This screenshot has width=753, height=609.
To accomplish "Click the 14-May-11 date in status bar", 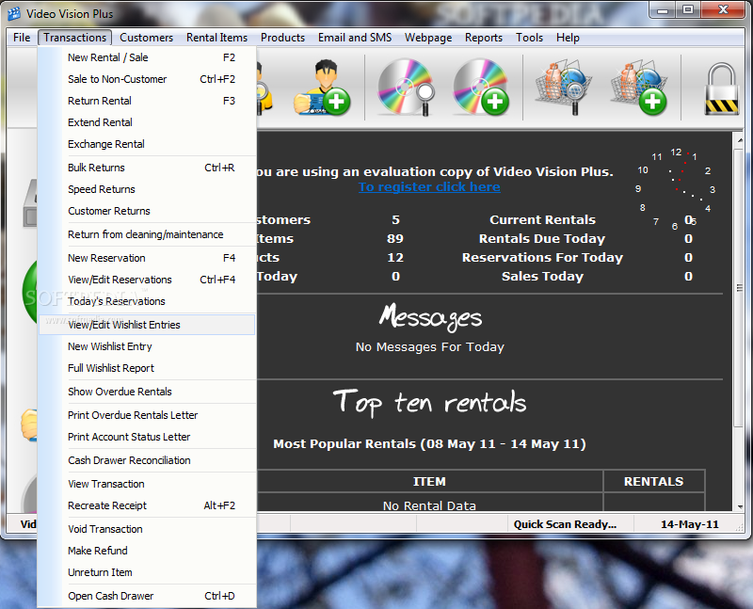I will [x=690, y=524].
